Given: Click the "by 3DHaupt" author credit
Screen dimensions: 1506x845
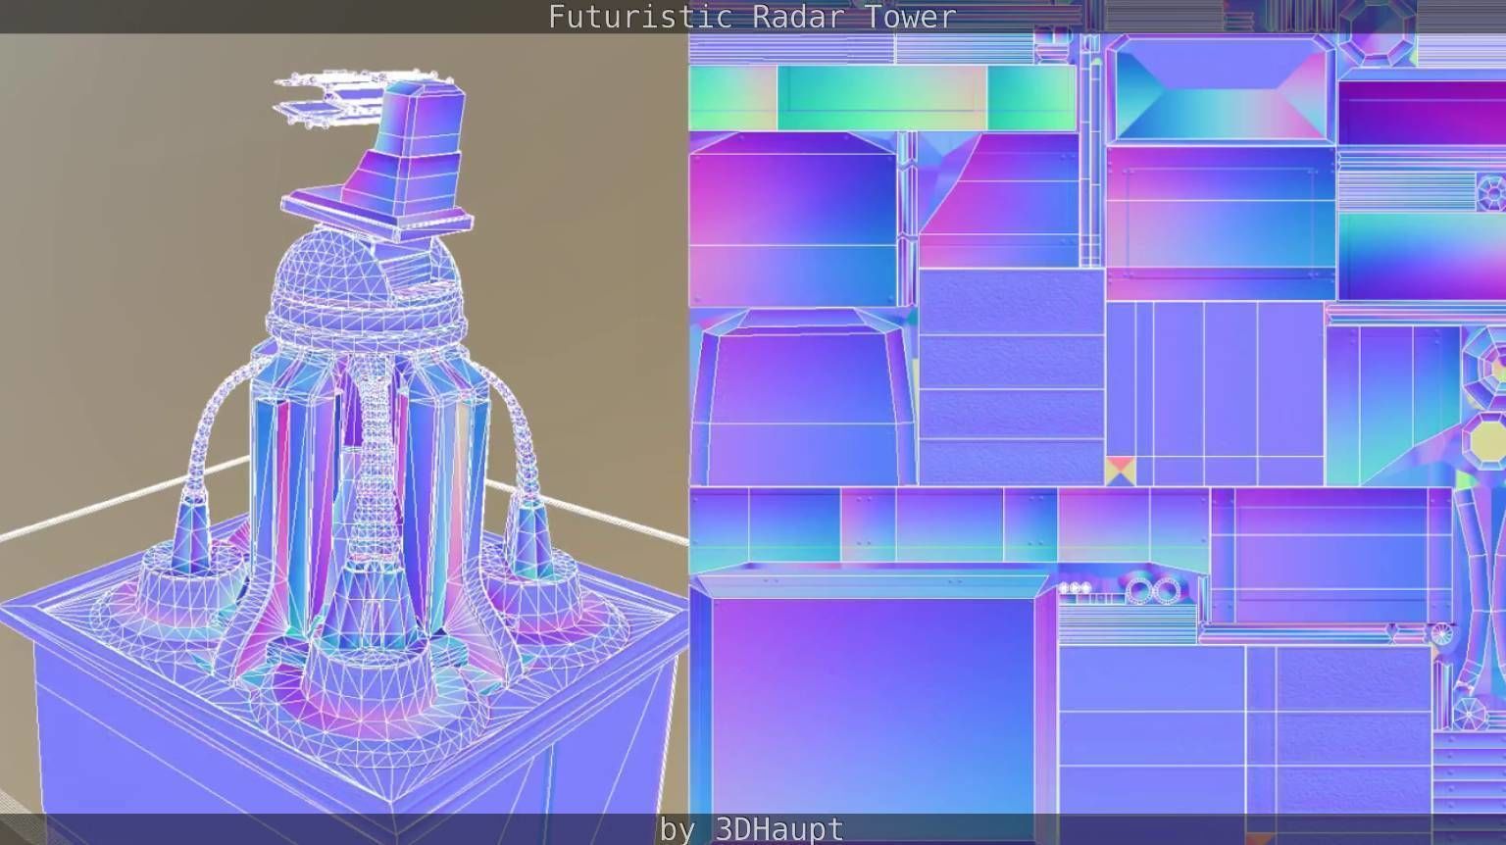Looking at the screenshot, I should pyautogui.click(x=752, y=829).
